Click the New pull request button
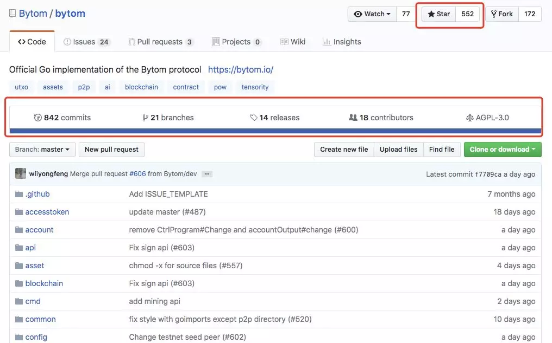Viewport: 552px width, 343px height. point(111,150)
